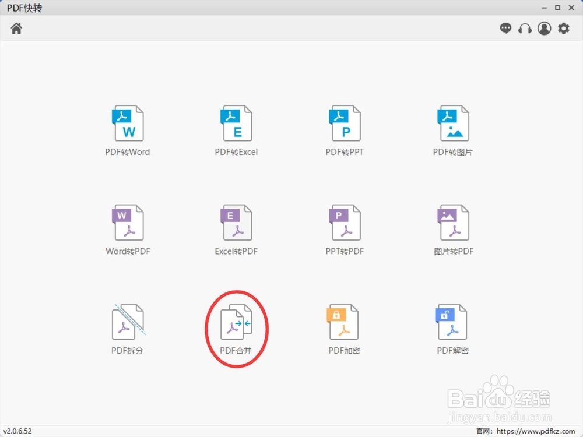The width and height of the screenshot is (583, 437).
Task: Open the settings gear icon
Action: click(x=564, y=28)
